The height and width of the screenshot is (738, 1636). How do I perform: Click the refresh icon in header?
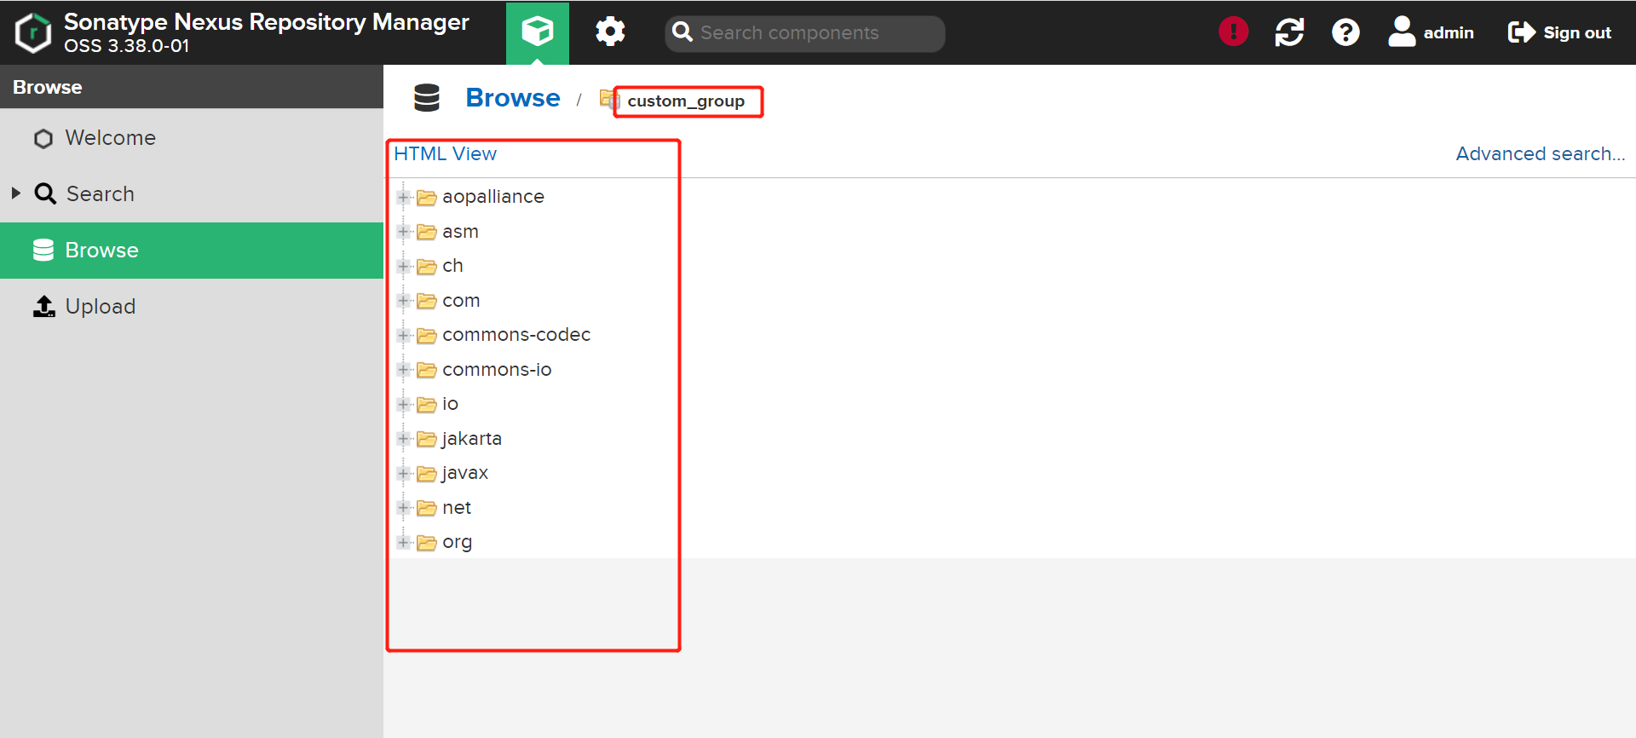coord(1289,32)
